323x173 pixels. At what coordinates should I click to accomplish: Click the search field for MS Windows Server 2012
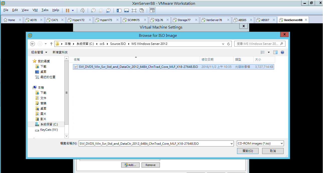(260, 44)
